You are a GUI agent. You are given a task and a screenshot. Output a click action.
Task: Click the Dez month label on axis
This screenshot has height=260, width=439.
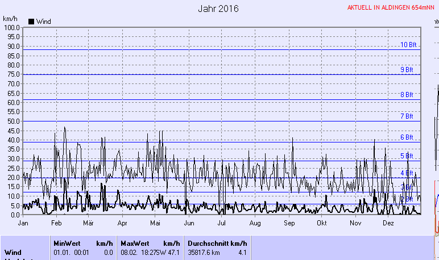[x=388, y=224]
